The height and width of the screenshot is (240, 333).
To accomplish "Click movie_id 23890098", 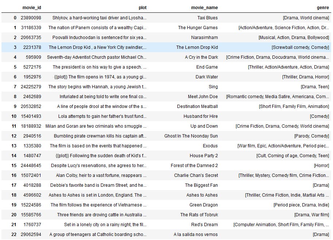I will tap(31, 18).
